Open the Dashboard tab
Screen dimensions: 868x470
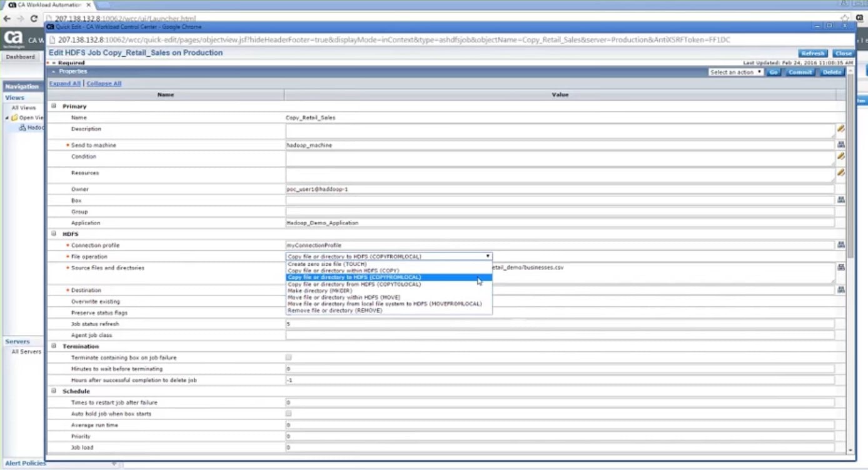coord(21,57)
